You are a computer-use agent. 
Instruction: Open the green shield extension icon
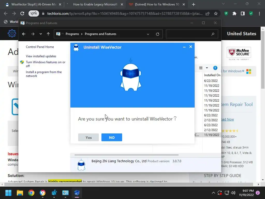click(251, 13)
